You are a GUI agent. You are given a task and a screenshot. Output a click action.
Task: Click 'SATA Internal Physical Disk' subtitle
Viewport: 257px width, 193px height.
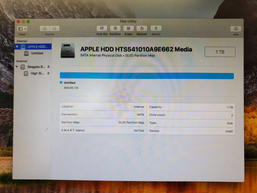click(x=101, y=55)
